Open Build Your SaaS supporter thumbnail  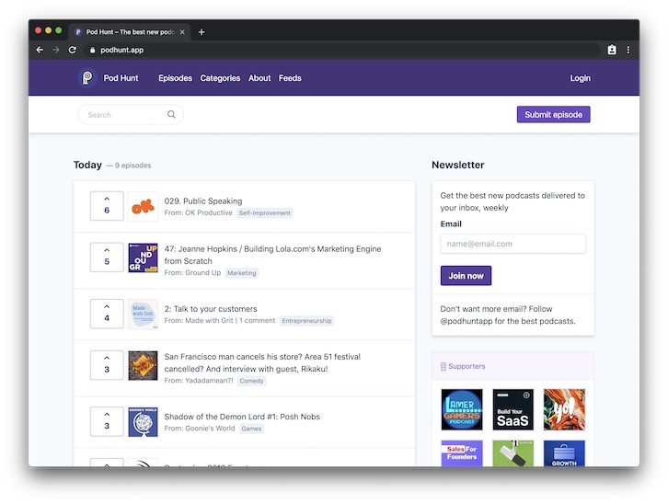point(513,409)
